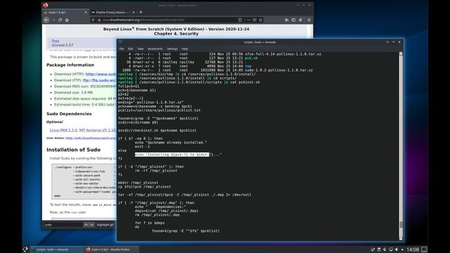This screenshot has width=450, height=253.
Task: Reload the page in Firefox
Action: 60,20
